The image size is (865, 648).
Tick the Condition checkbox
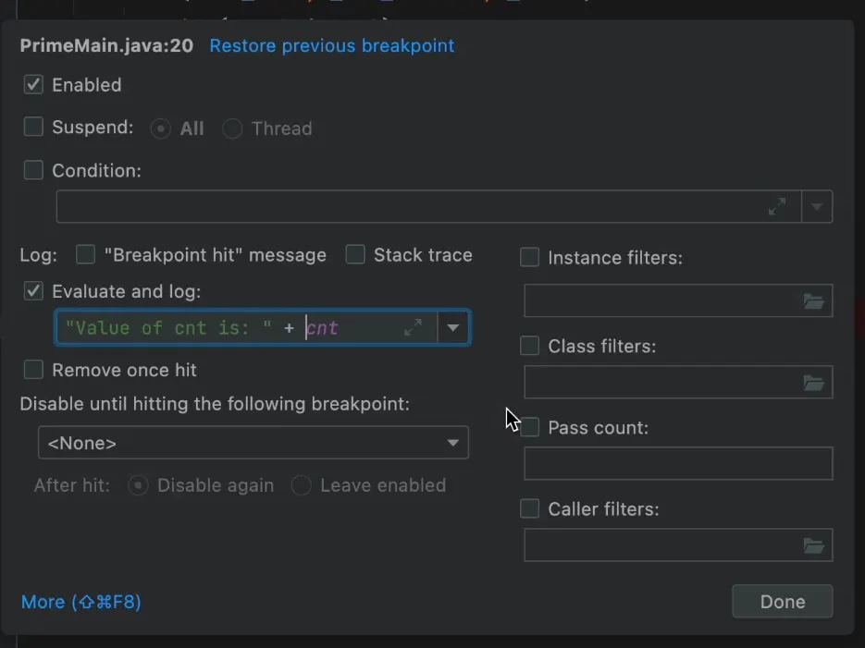(x=33, y=170)
